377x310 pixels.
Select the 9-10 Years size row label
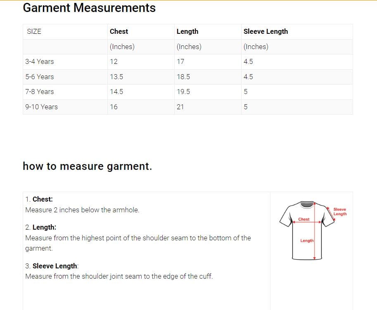41,107
